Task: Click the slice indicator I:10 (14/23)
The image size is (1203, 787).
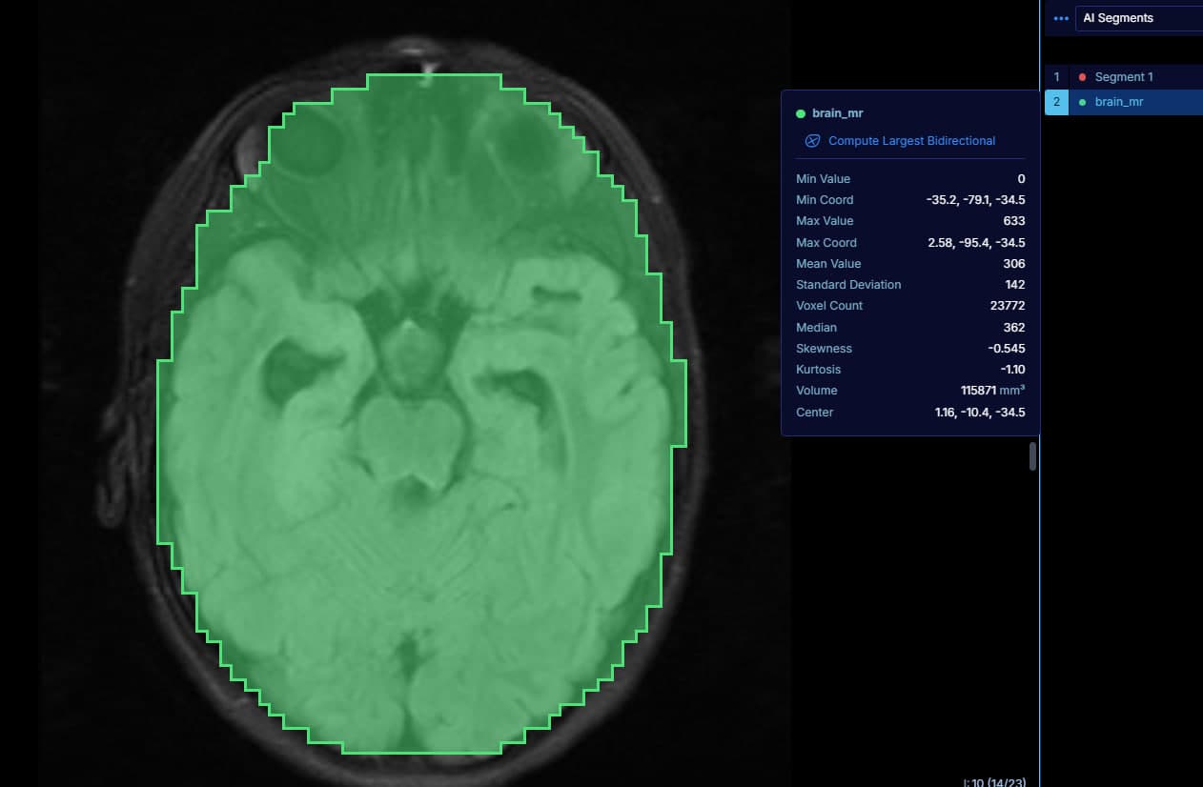Action: click(x=994, y=782)
